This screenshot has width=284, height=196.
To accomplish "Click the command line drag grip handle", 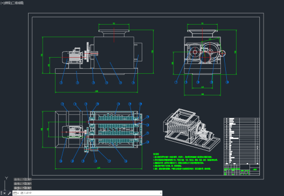I will pyautogui.click(x=2, y=193).
